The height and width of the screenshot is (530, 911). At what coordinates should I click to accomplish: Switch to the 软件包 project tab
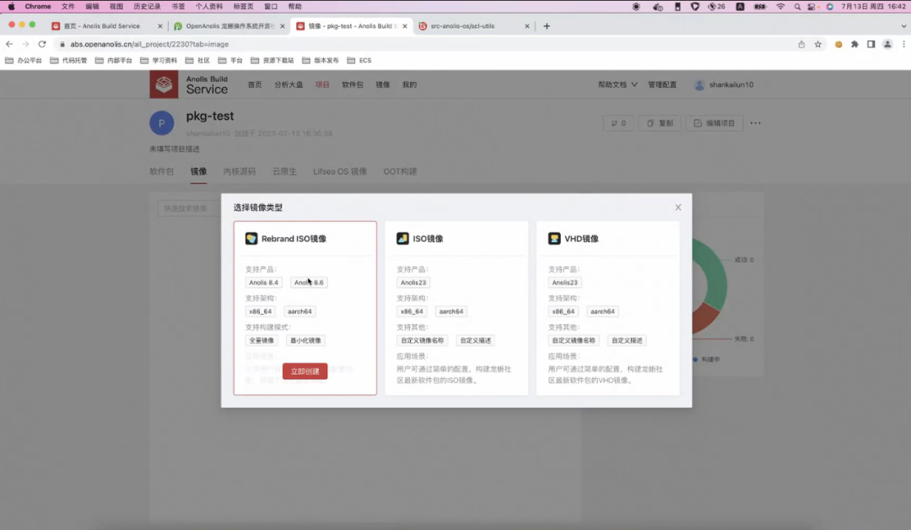[161, 171]
